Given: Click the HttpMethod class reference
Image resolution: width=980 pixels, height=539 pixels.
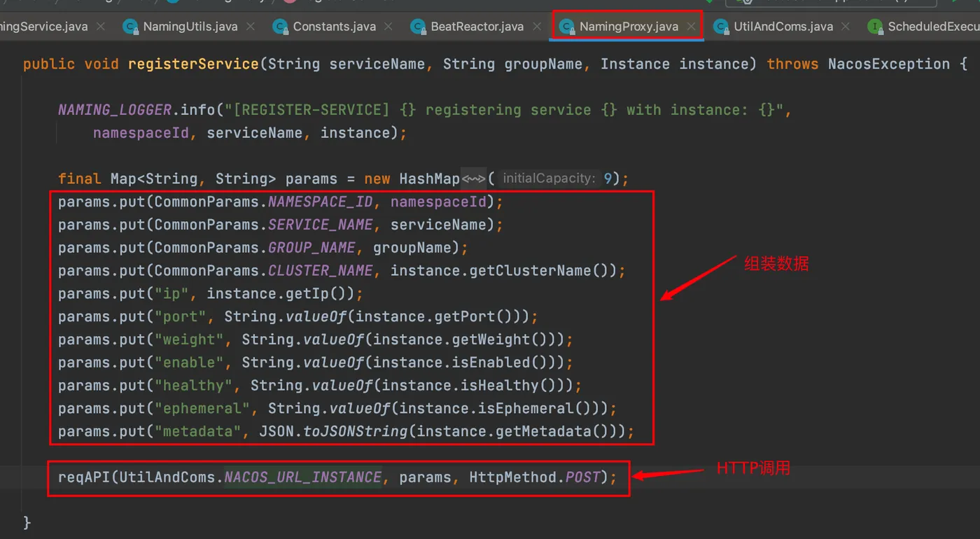Looking at the screenshot, I should coord(513,477).
